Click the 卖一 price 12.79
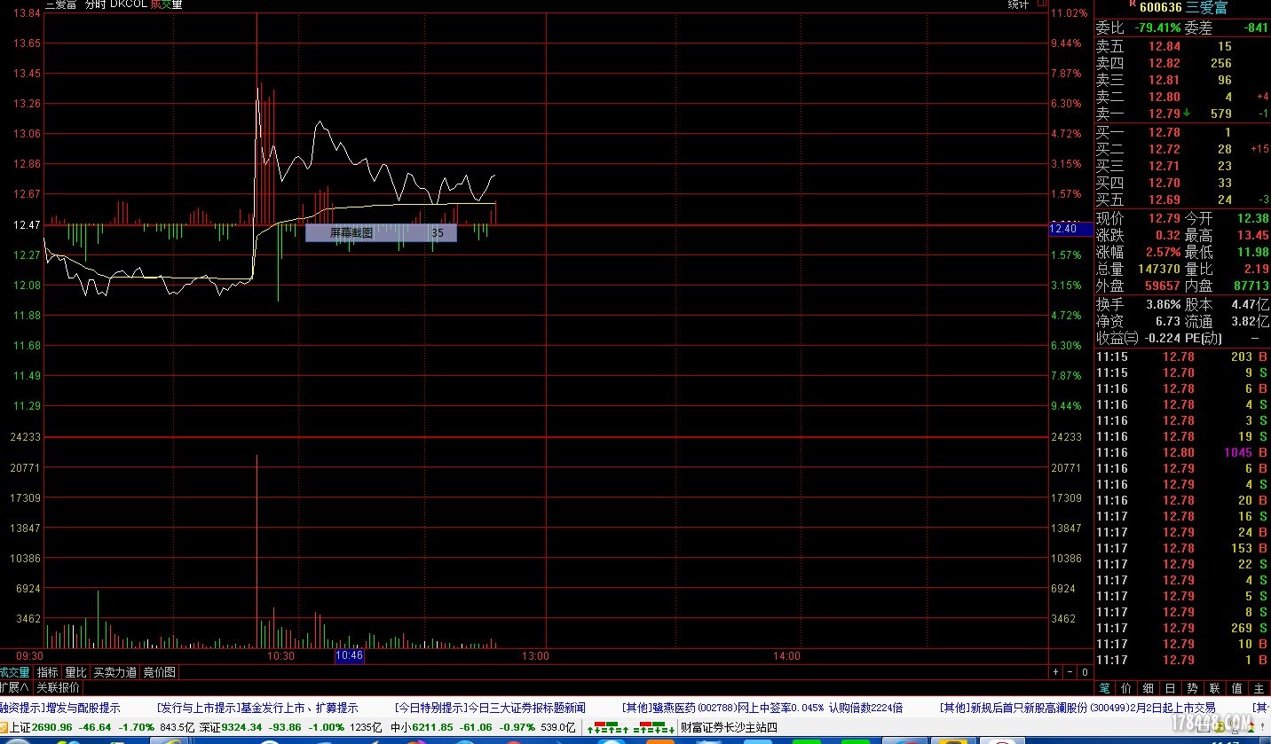The width and height of the screenshot is (1271, 744). pyautogui.click(x=1164, y=114)
